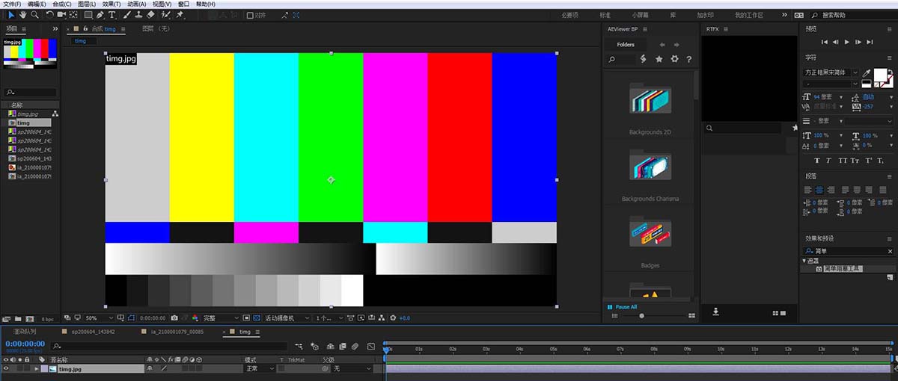
Task: Select the Eraser tool
Action: point(150,14)
